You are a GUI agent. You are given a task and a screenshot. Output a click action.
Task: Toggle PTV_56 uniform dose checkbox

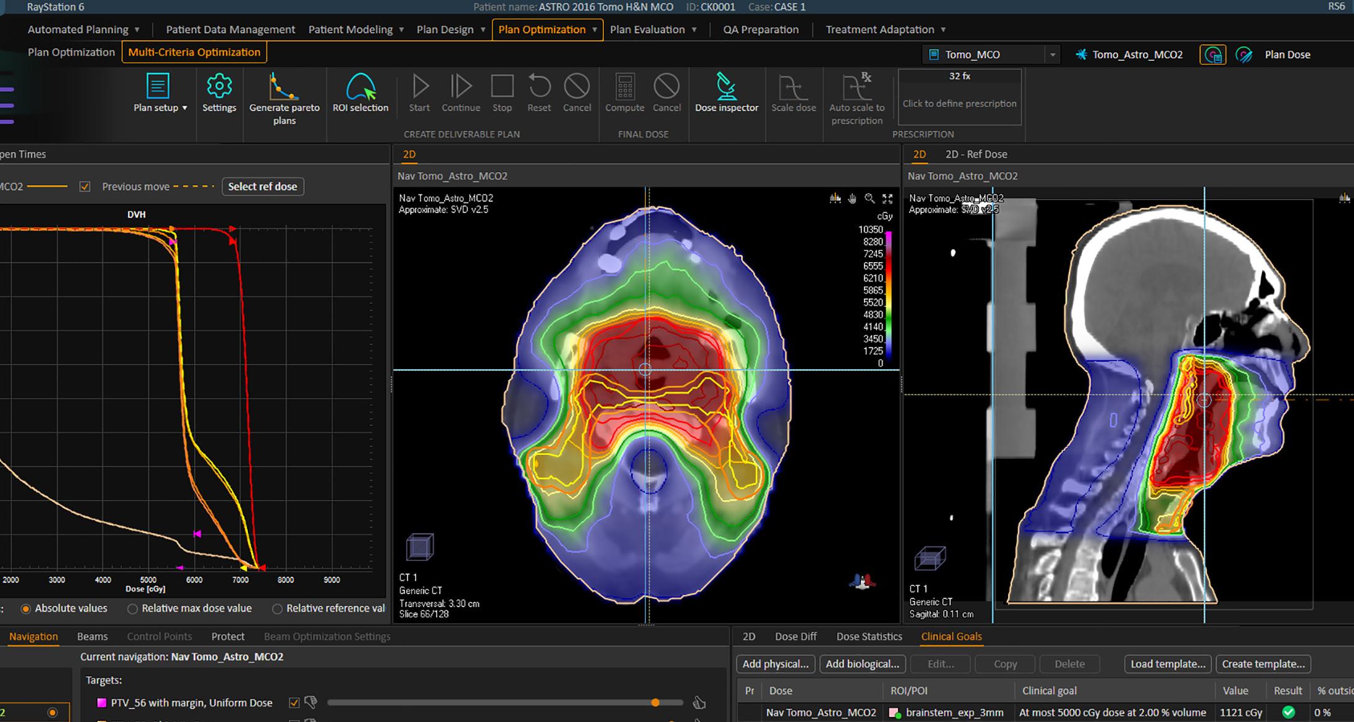tap(294, 703)
